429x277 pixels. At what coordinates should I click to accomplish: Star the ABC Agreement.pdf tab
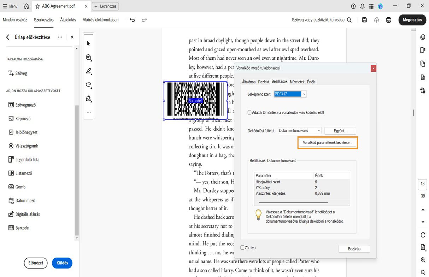coord(37,6)
